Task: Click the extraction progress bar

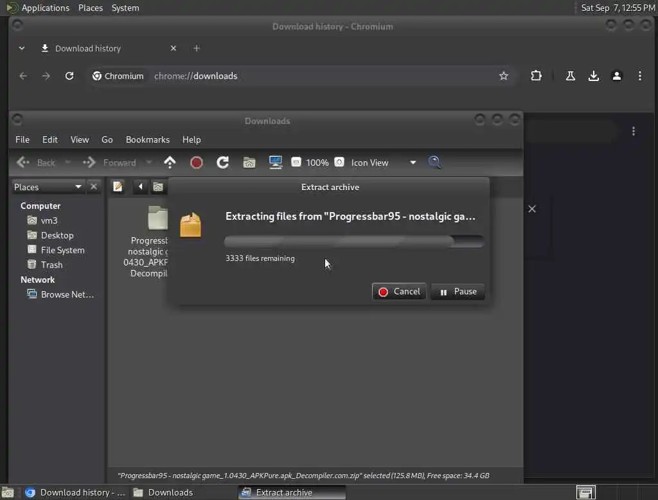Action: [x=354, y=242]
